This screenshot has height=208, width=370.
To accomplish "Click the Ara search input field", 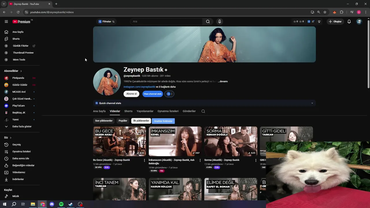I will click(x=166, y=21).
